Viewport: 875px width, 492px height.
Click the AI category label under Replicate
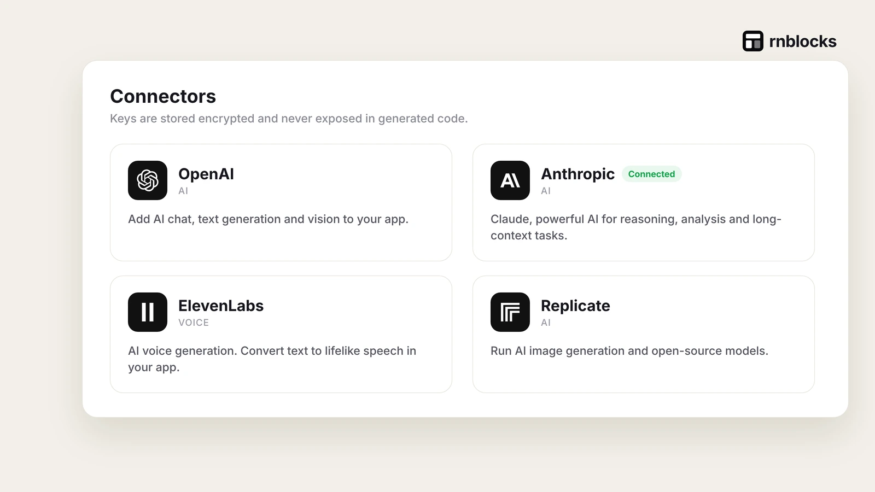[x=546, y=323]
